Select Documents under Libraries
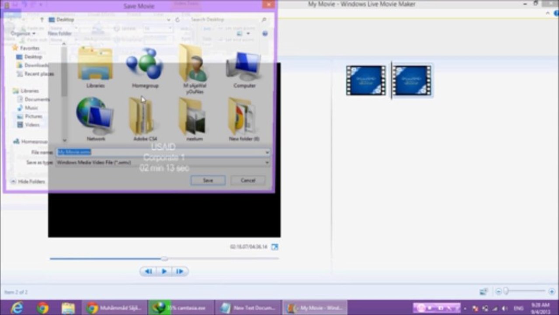The width and height of the screenshot is (559, 315). [33, 99]
